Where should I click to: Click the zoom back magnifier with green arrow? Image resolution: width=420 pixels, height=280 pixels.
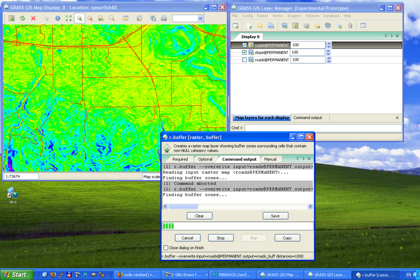101,18
